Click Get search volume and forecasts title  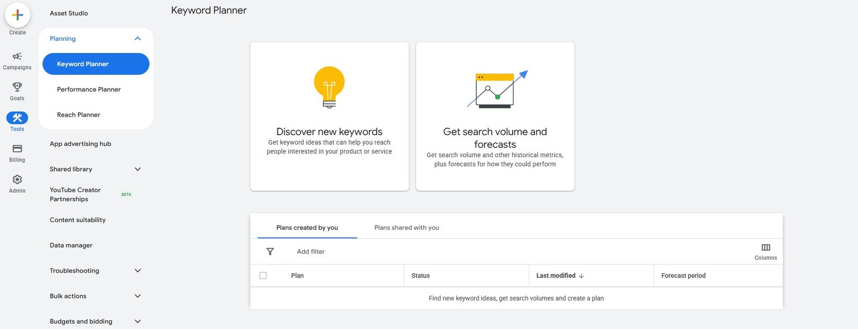(x=495, y=138)
